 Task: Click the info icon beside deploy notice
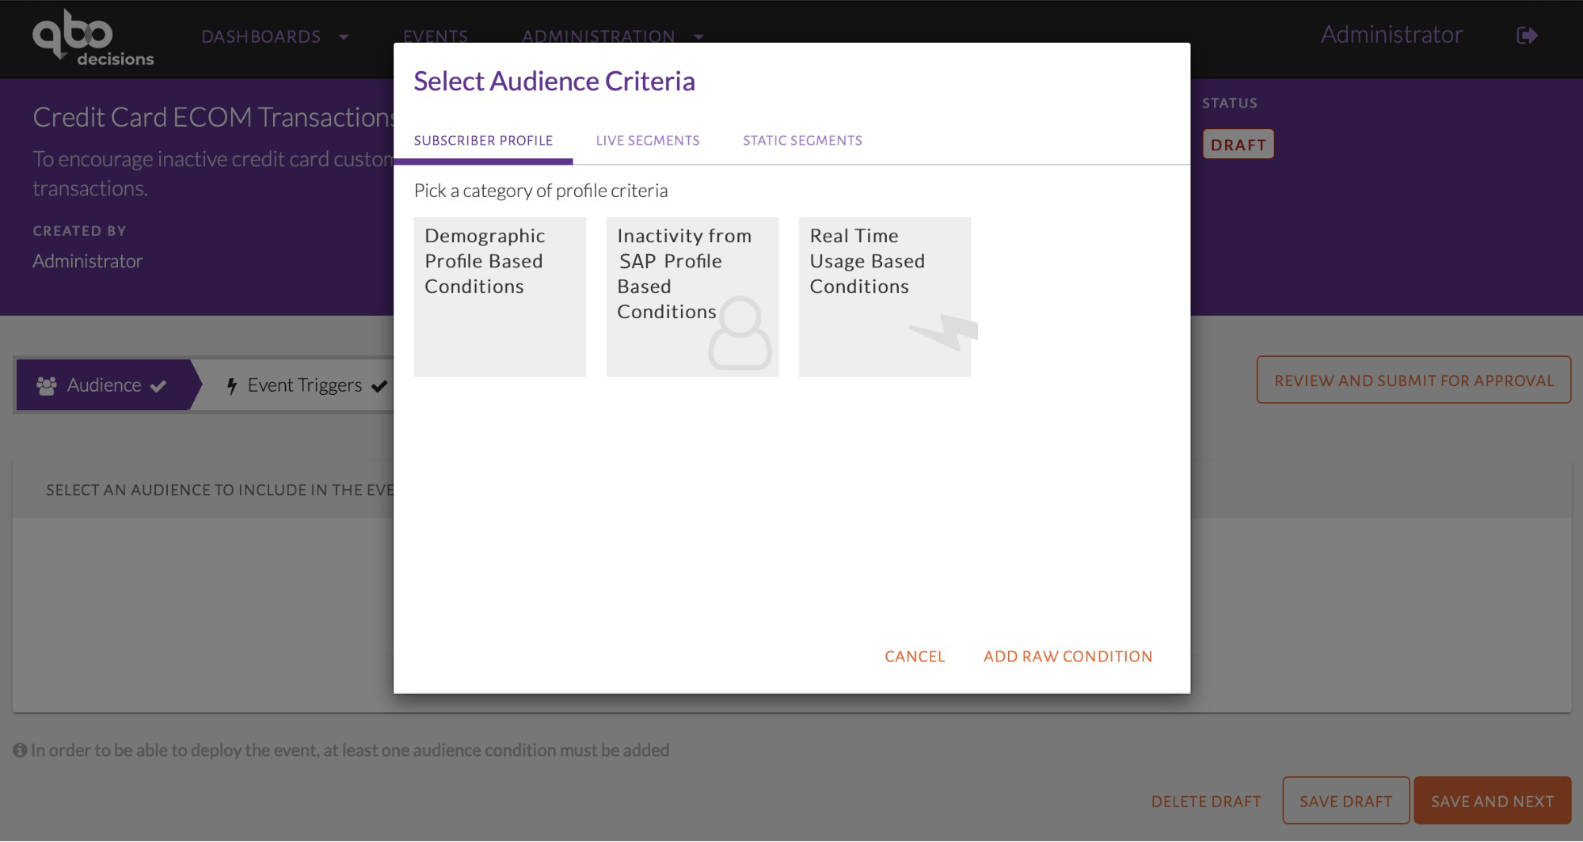(20, 750)
